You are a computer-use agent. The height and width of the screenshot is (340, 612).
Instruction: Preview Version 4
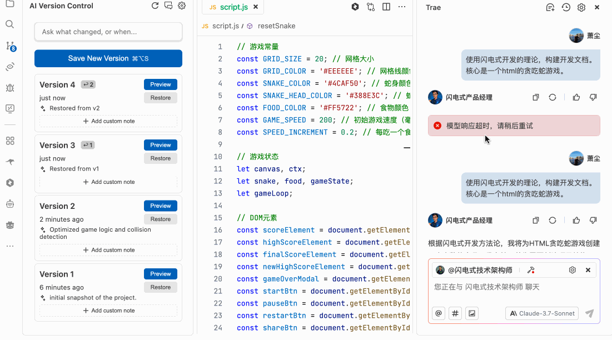pyautogui.click(x=161, y=84)
